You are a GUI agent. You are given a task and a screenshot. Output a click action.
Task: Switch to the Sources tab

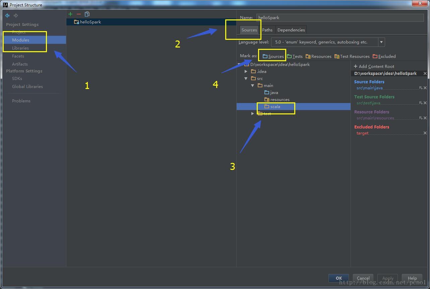tap(249, 30)
